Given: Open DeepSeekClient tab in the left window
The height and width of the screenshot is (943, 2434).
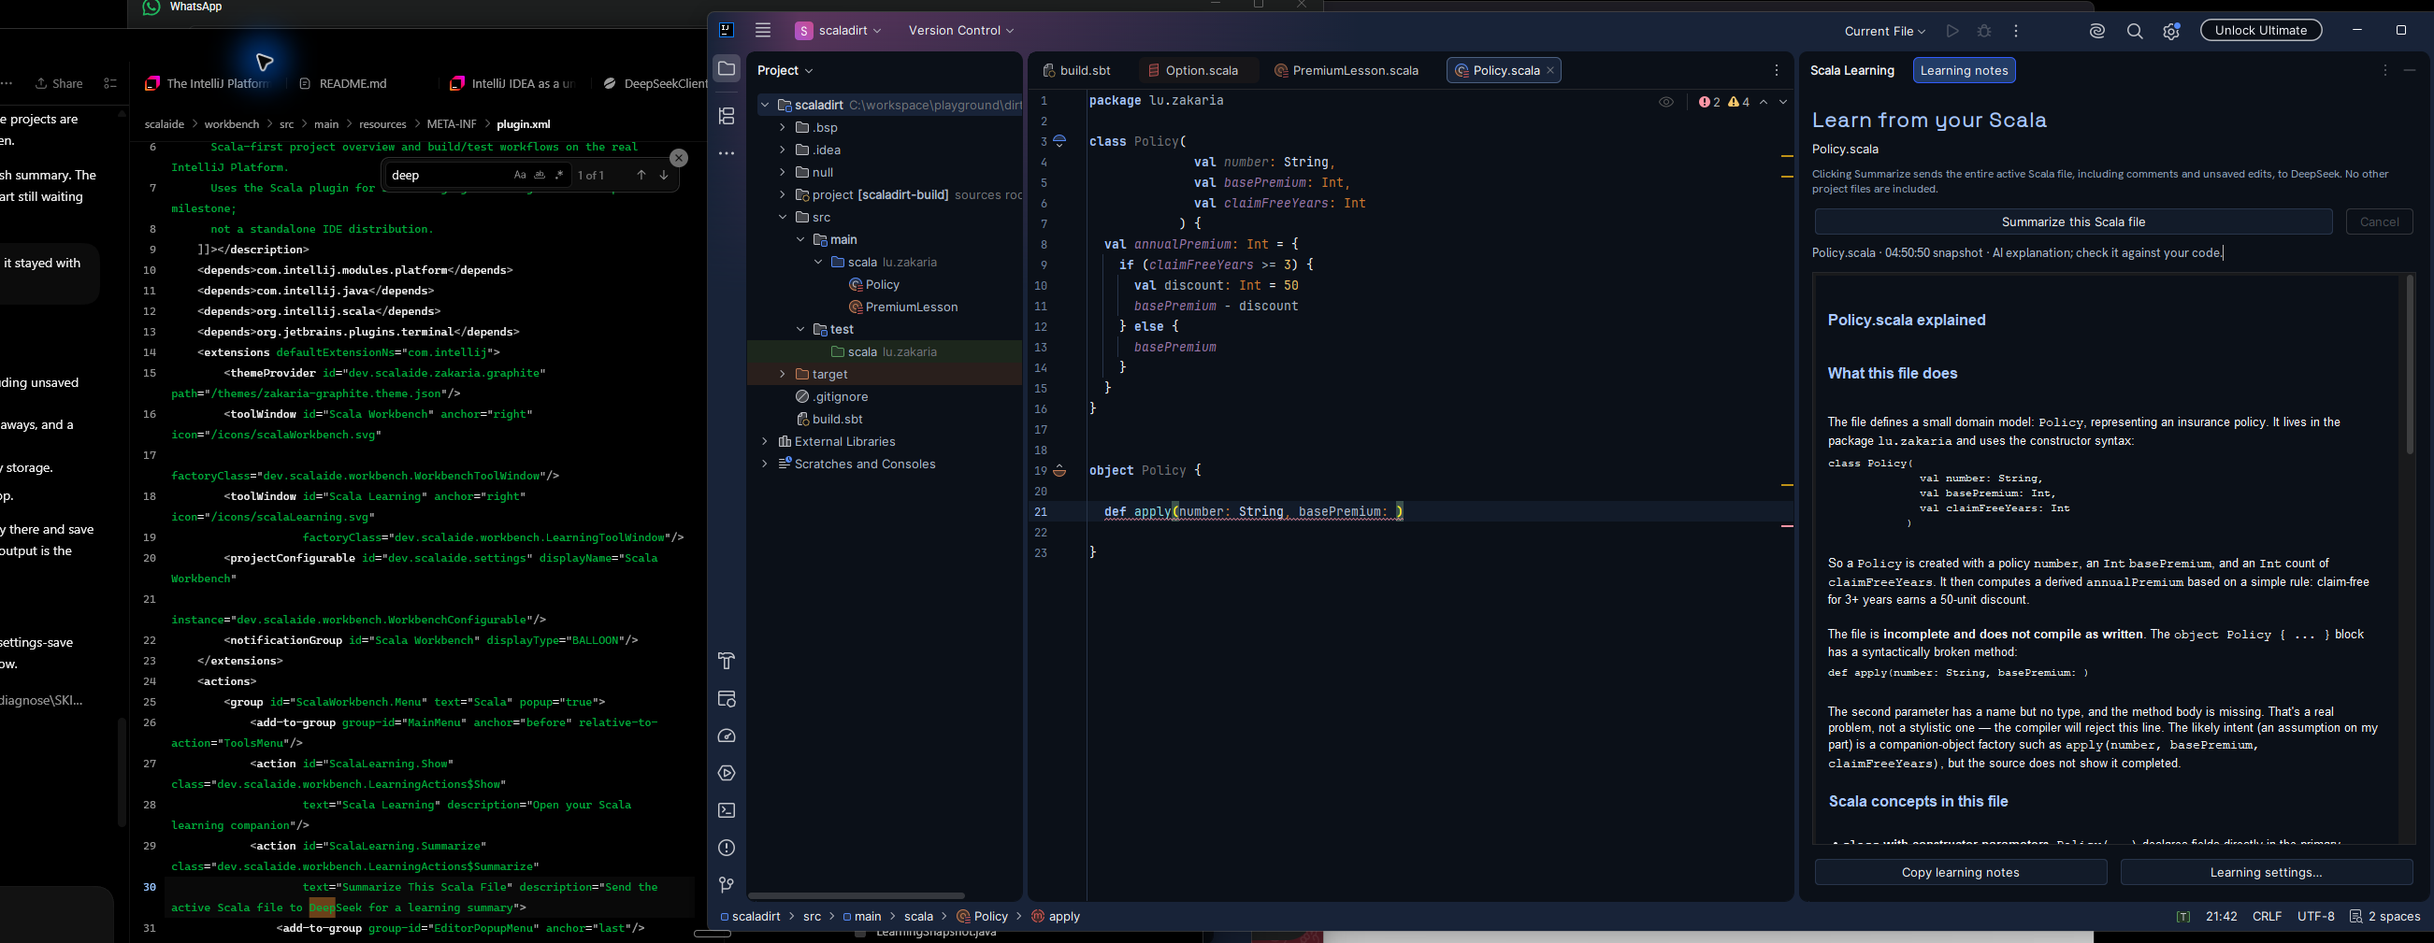Looking at the screenshot, I should click(655, 84).
